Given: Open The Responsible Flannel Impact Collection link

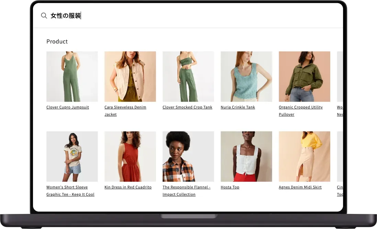Looking at the screenshot, I should click(186, 191).
